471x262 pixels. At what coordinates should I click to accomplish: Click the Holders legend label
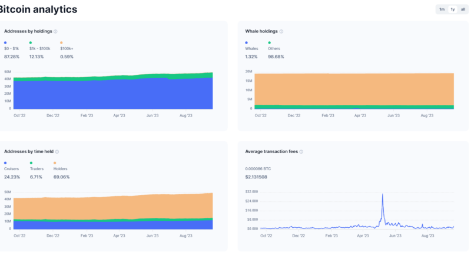click(x=60, y=168)
